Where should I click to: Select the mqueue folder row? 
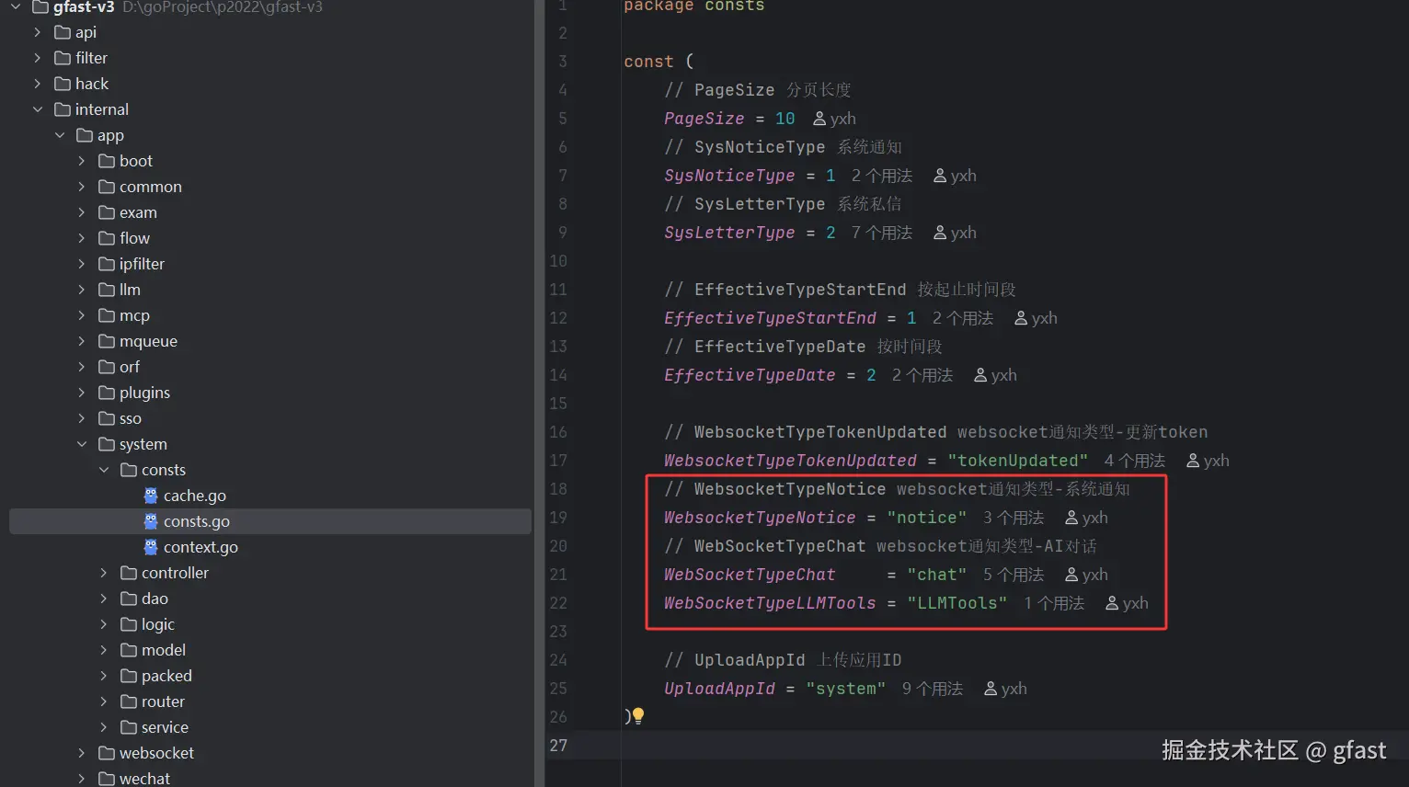point(270,341)
